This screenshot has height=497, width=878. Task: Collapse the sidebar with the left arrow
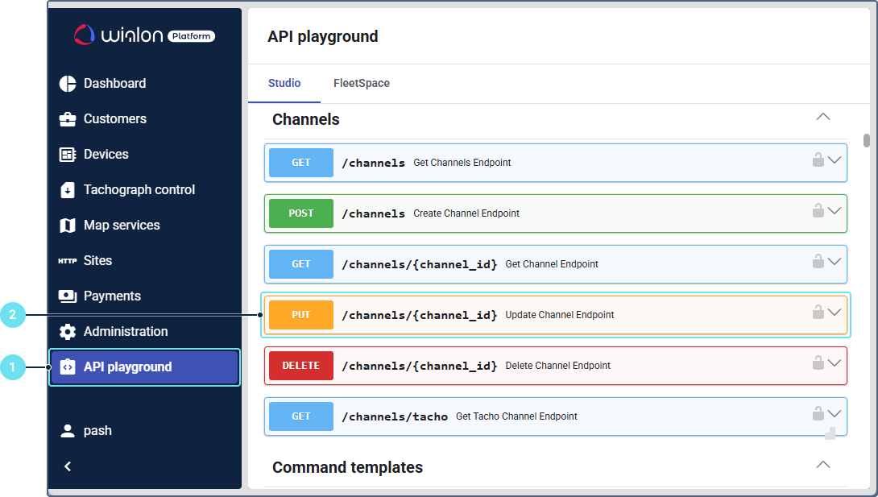click(68, 466)
